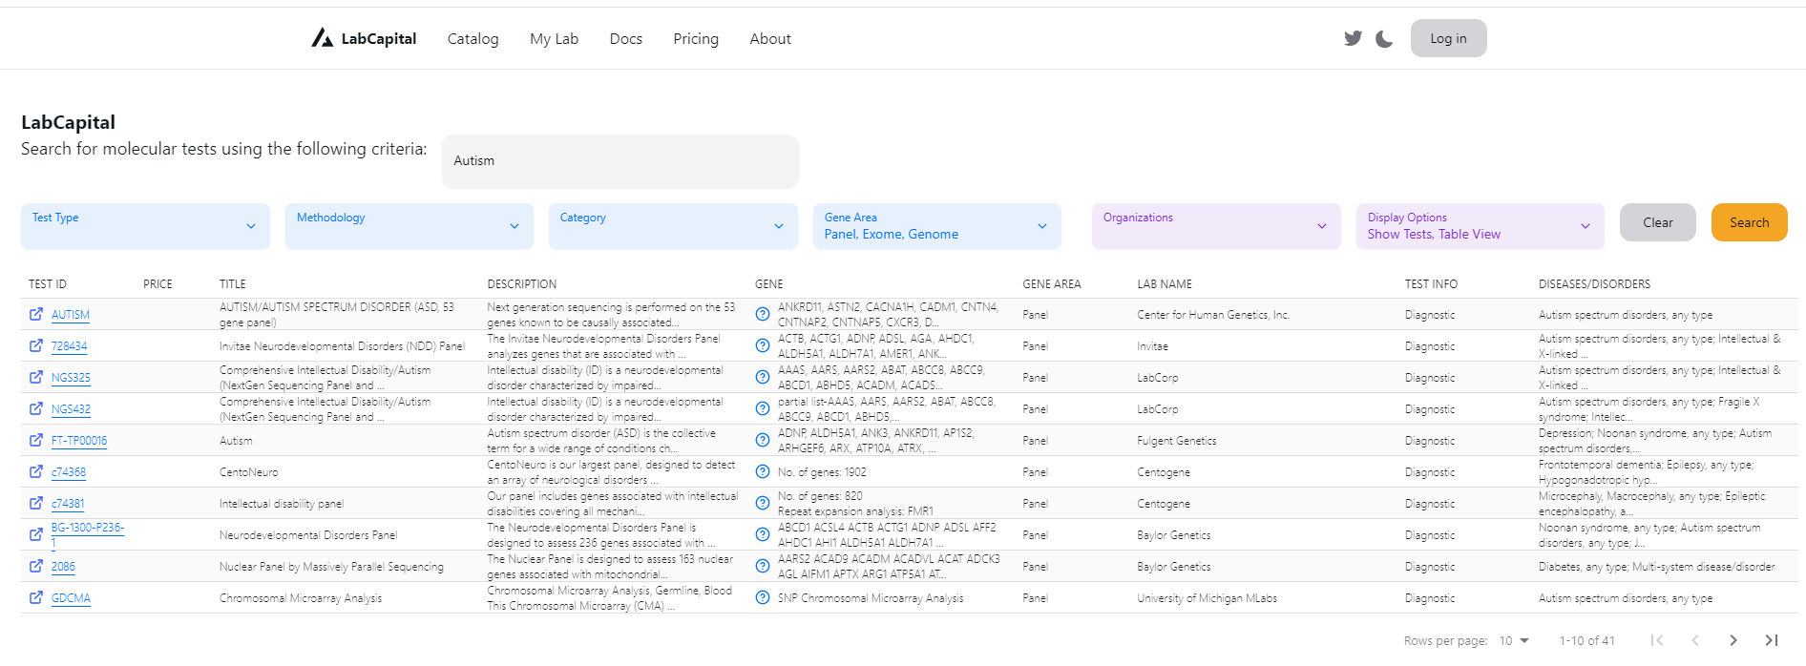
Task: Show gene info icon for ADNP, ALDH5A1 row
Action: pos(763,440)
